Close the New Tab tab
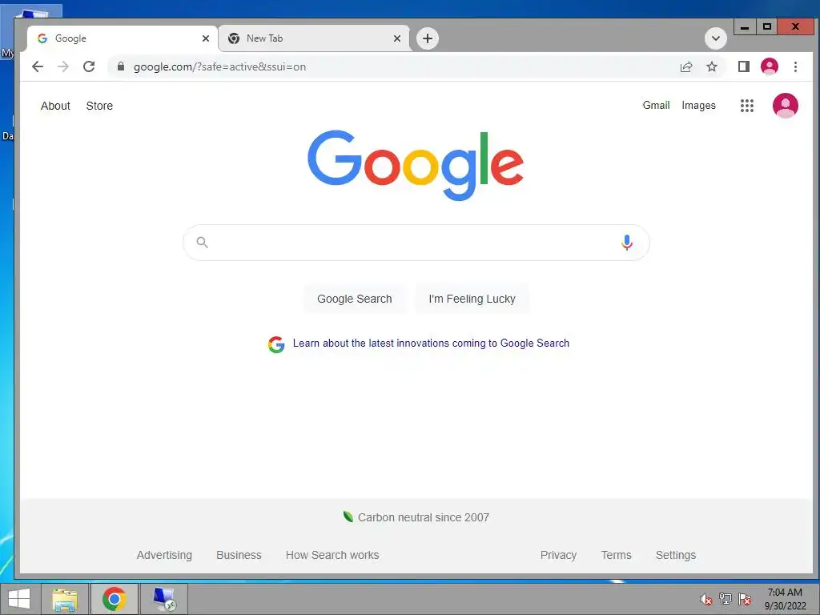The width and height of the screenshot is (820, 615). coord(397,38)
